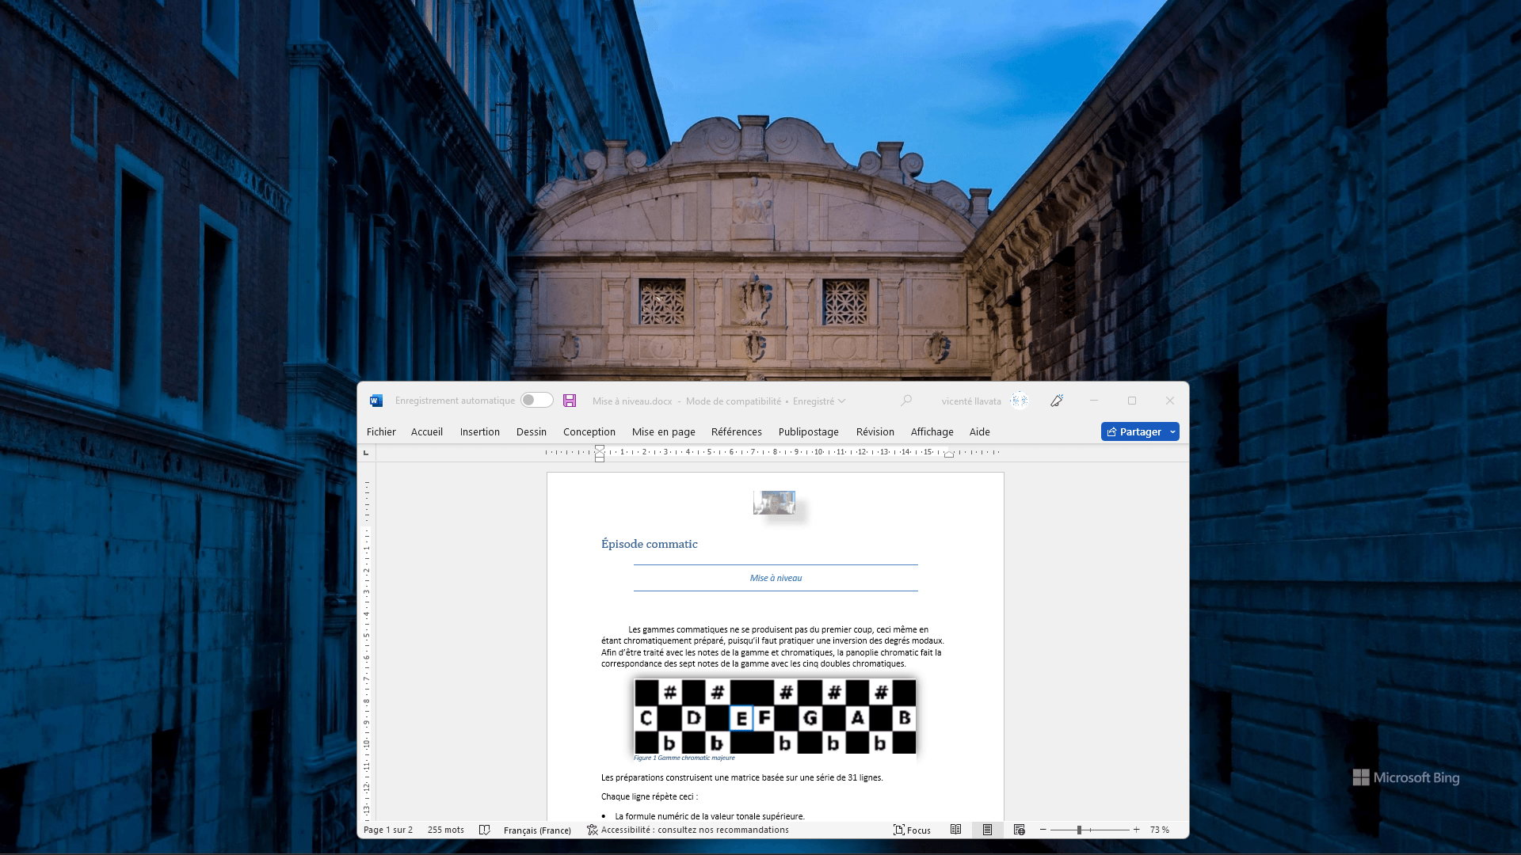The image size is (1521, 855).
Task: Switch to Read Mode view icon
Action: (956, 830)
